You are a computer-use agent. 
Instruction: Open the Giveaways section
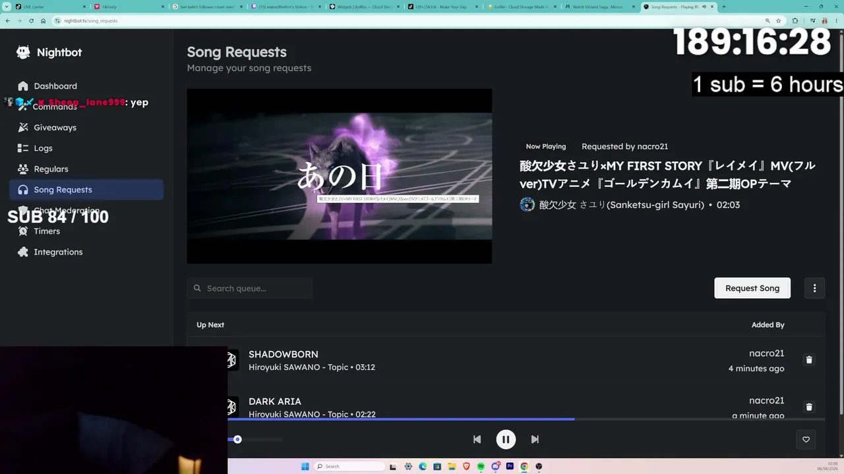click(86, 128)
